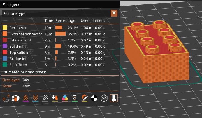Click the 0.97 m filament value
This screenshot has height=118, width=202.
click(x=87, y=34)
